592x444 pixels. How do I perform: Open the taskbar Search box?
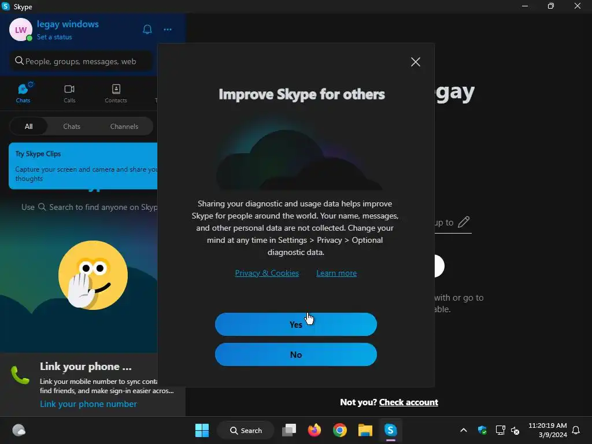[246, 430]
